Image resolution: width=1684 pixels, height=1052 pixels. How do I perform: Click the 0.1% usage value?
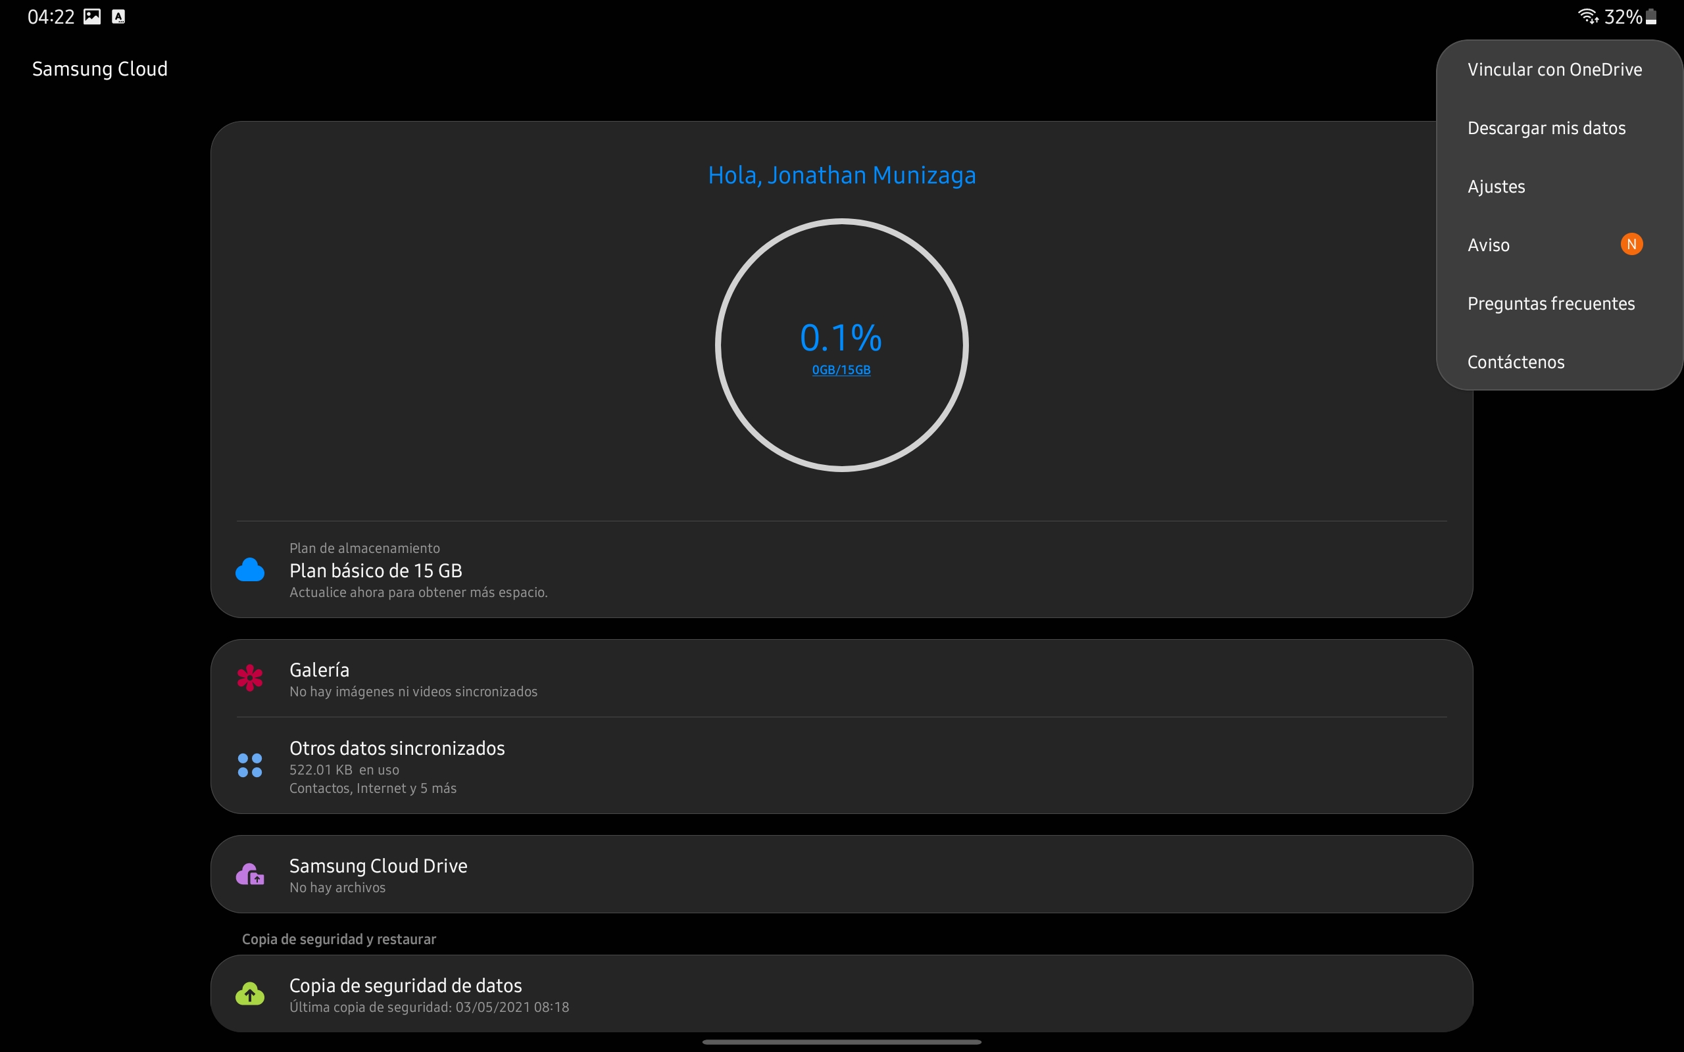click(841, 337)
